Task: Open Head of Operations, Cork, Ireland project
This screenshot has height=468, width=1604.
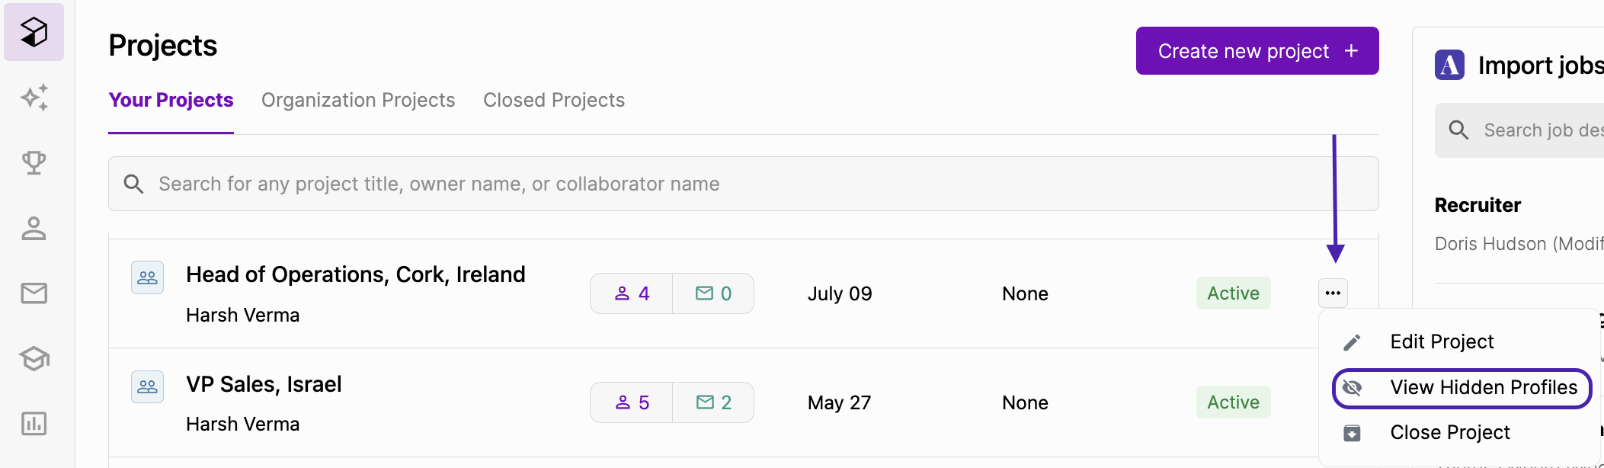Action: point(355,274)
